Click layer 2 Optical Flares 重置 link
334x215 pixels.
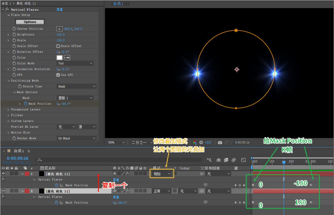point(116,197)
